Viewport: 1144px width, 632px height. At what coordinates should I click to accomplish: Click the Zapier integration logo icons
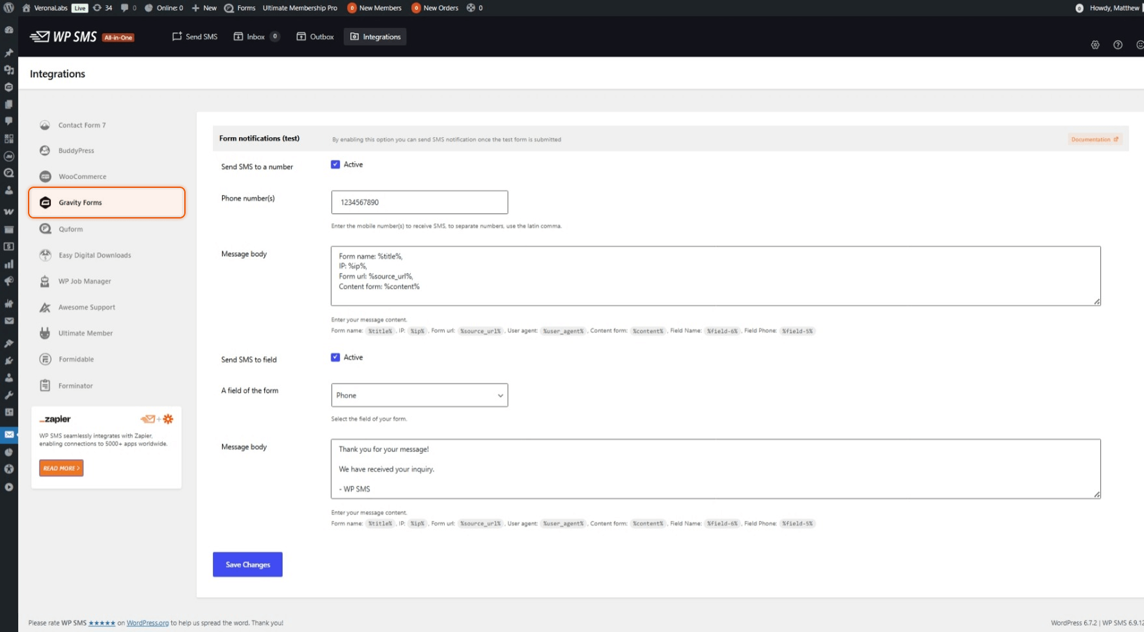coord(157,419)
